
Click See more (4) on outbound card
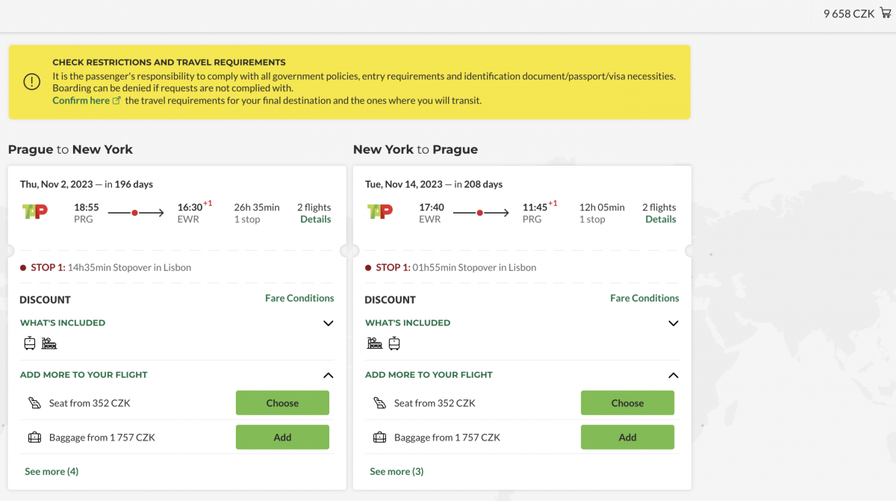tap(52, 471)
